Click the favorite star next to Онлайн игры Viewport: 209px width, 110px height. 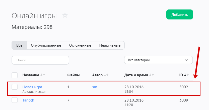pos(65,15)
